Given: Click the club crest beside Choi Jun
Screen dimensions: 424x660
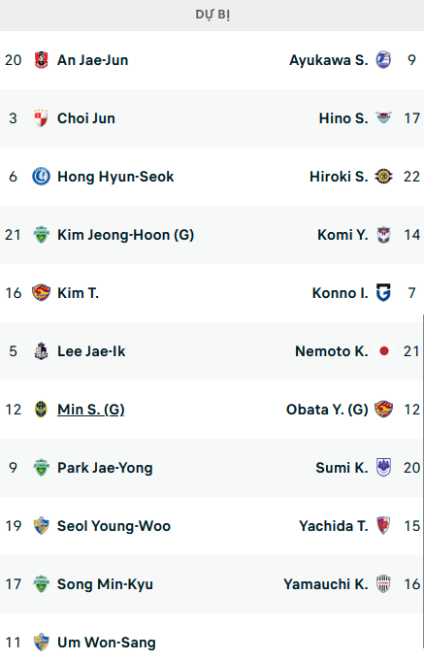Looking at the screenshot, I should [41, 118].
